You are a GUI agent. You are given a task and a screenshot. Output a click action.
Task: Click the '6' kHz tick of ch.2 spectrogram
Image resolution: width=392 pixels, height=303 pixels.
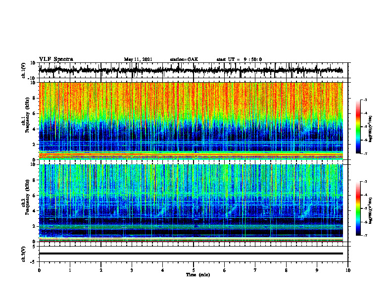[x=34, y=196]
